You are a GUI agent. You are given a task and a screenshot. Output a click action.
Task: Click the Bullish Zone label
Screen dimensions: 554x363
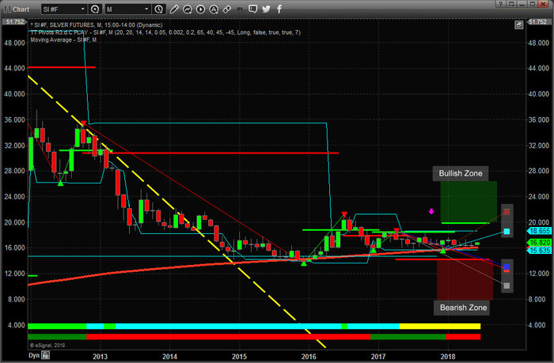tap(461, 173)
